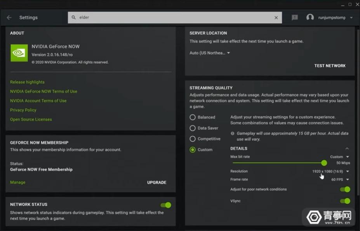The image size is (360, 231).
Task: Click the runjumpstomp profile avatar
Action: (310, 17)
